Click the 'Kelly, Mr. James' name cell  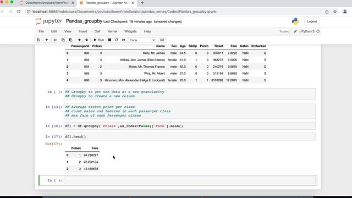pos(154,53)
